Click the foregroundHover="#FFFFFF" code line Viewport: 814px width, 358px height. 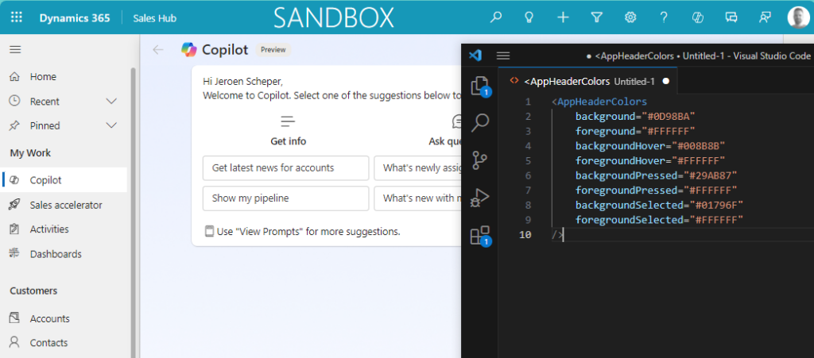(650, 160)
